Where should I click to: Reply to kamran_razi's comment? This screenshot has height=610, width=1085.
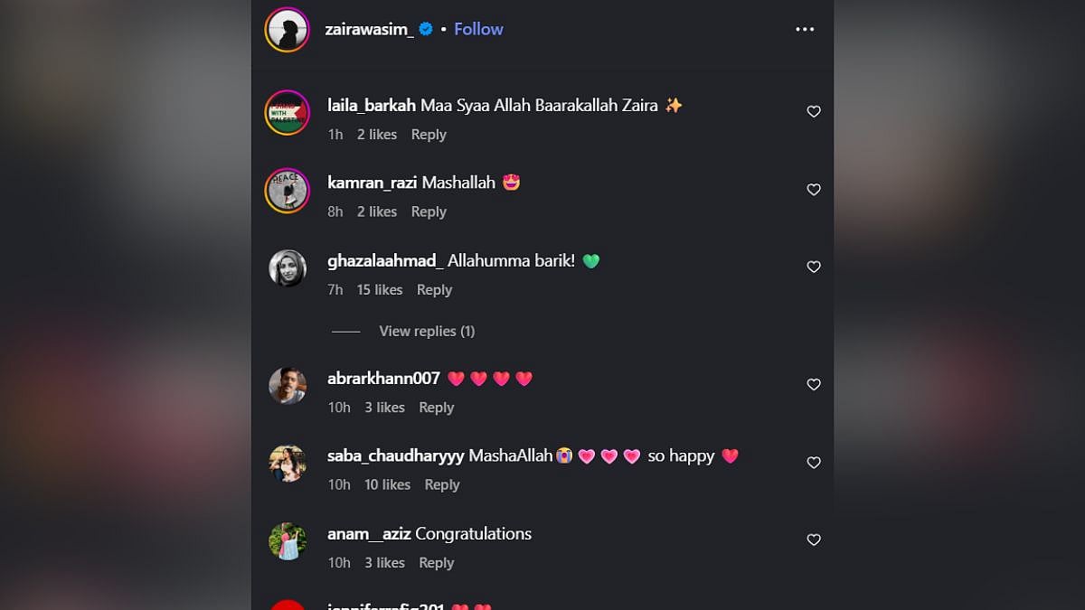coord(429,212)
